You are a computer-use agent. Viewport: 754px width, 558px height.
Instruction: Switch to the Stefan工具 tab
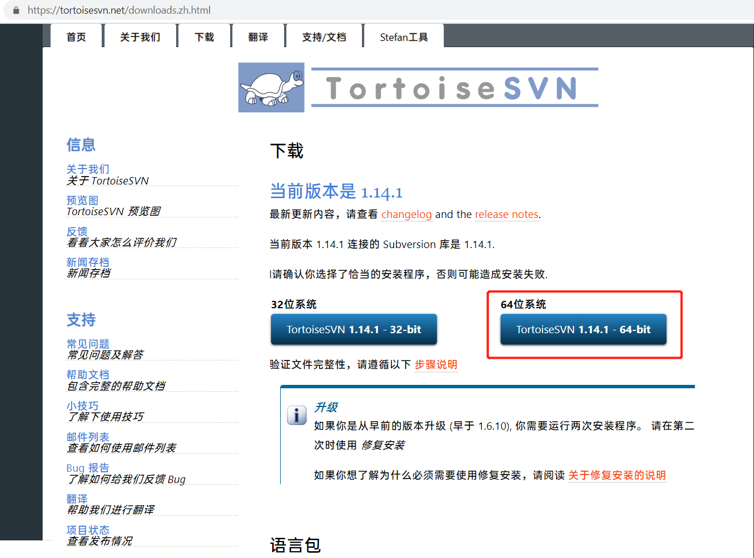[403, 36]
